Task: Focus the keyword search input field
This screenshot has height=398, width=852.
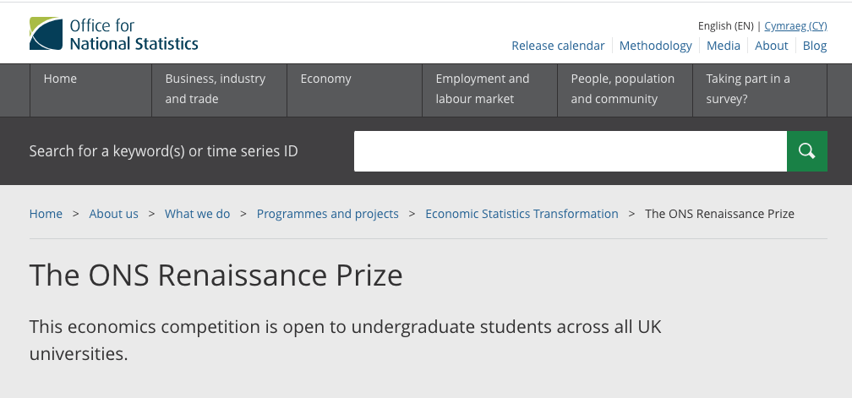Action: point(570,151)
